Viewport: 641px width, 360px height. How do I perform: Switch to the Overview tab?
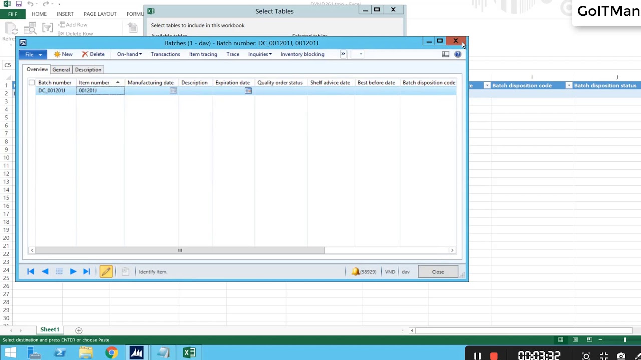click(x=37, y=69)
